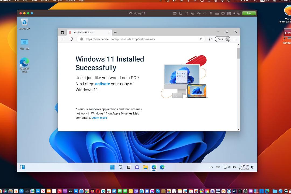Click the Spotlight search icon in menu bar

255,1
